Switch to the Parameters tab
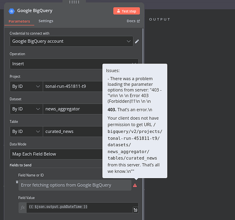This screenshot has width=235, height=220. [19, 21]
